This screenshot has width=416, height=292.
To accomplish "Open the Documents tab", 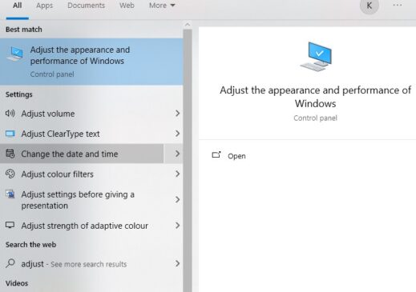I will point(86,6).
